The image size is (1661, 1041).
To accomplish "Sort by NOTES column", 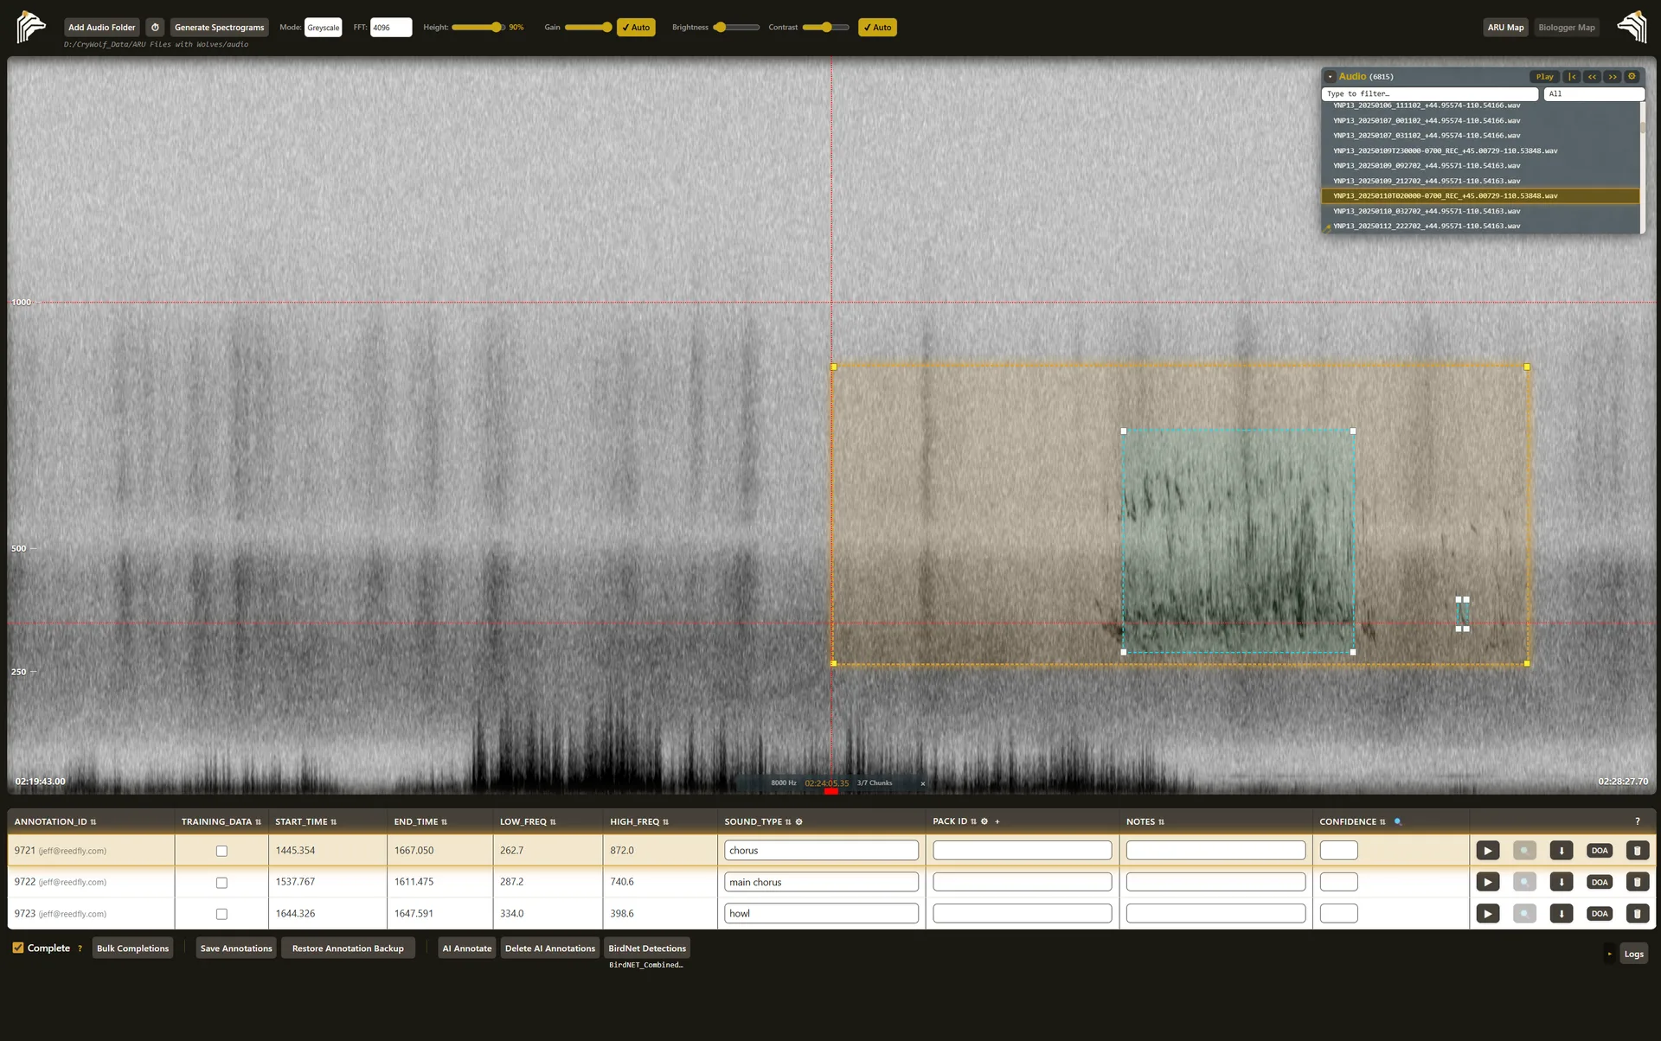I will pyautogui.click(x=1145, y=821).
